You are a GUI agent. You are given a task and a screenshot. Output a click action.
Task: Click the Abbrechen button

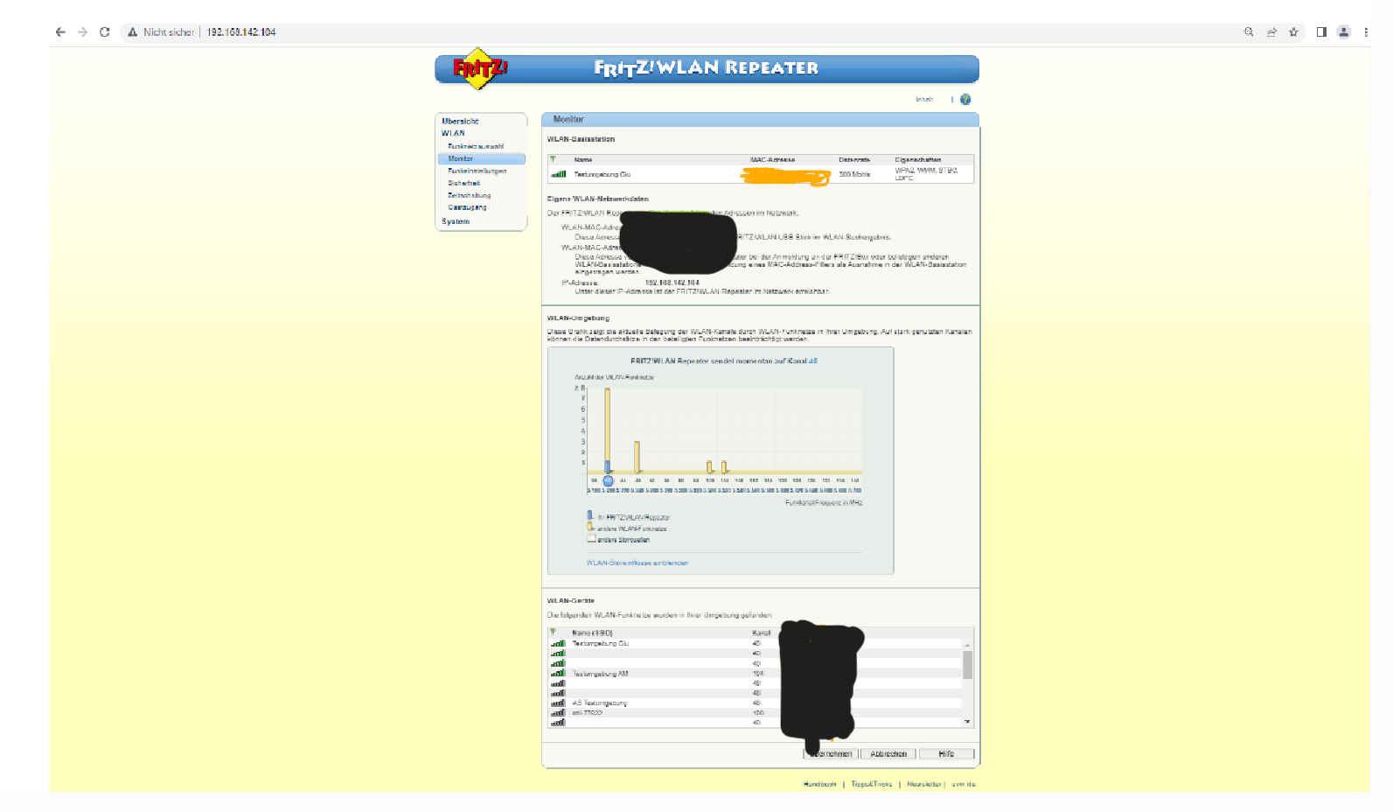pyautogui.click(x=888, y=753)
